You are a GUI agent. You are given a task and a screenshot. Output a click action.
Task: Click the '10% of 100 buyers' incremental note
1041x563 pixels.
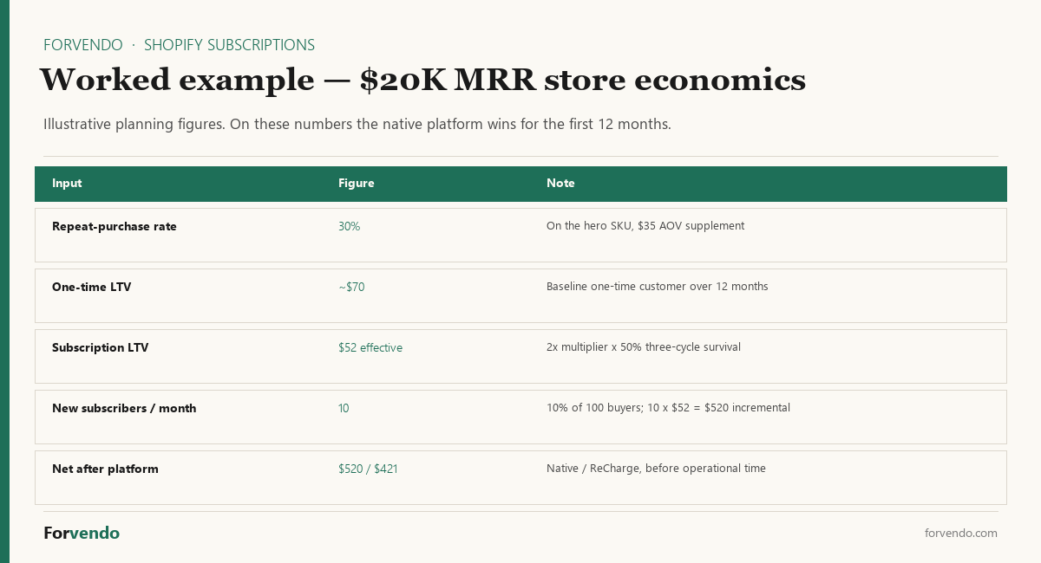[x=668, y=408]
